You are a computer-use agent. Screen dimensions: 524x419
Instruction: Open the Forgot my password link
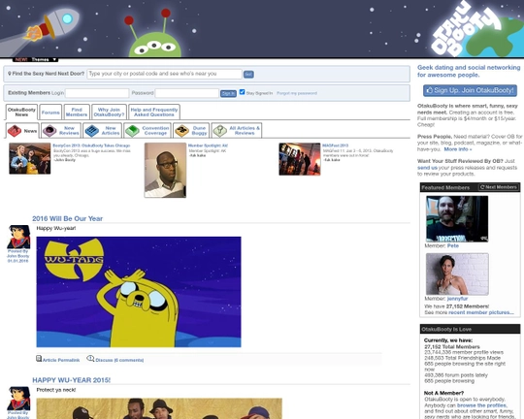coord(297,93)
